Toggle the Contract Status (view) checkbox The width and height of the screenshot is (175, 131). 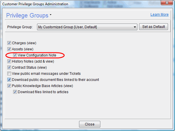9,68
